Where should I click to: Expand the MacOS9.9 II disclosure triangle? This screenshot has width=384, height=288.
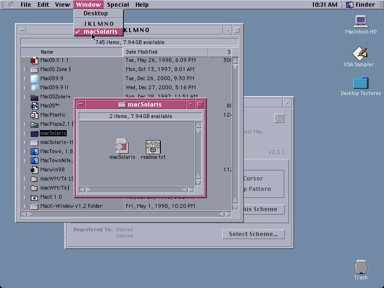click(x=25, y=88)
